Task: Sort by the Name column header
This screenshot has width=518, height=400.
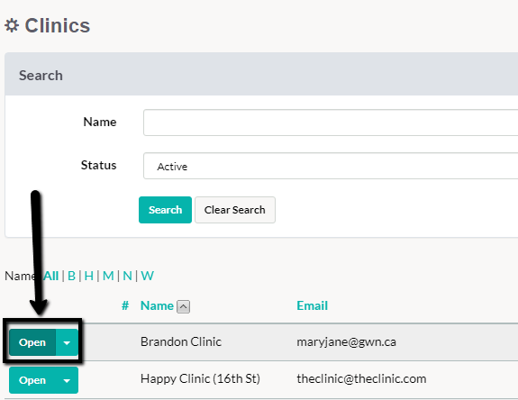Action: tap(157, 306)
